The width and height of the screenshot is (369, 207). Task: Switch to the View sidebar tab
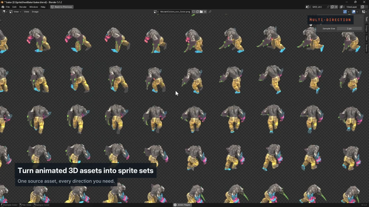367,38
